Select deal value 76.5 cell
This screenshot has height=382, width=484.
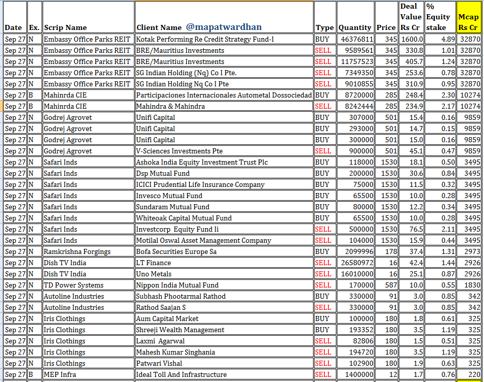pos(411,229)
